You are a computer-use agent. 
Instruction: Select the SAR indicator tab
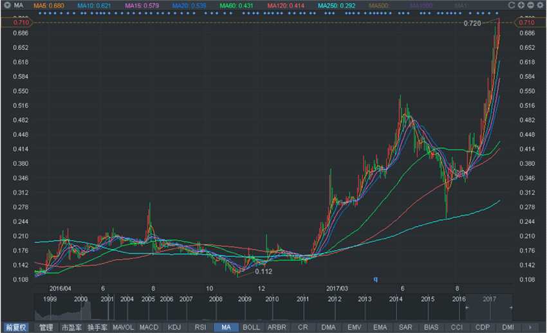(405, 327)
